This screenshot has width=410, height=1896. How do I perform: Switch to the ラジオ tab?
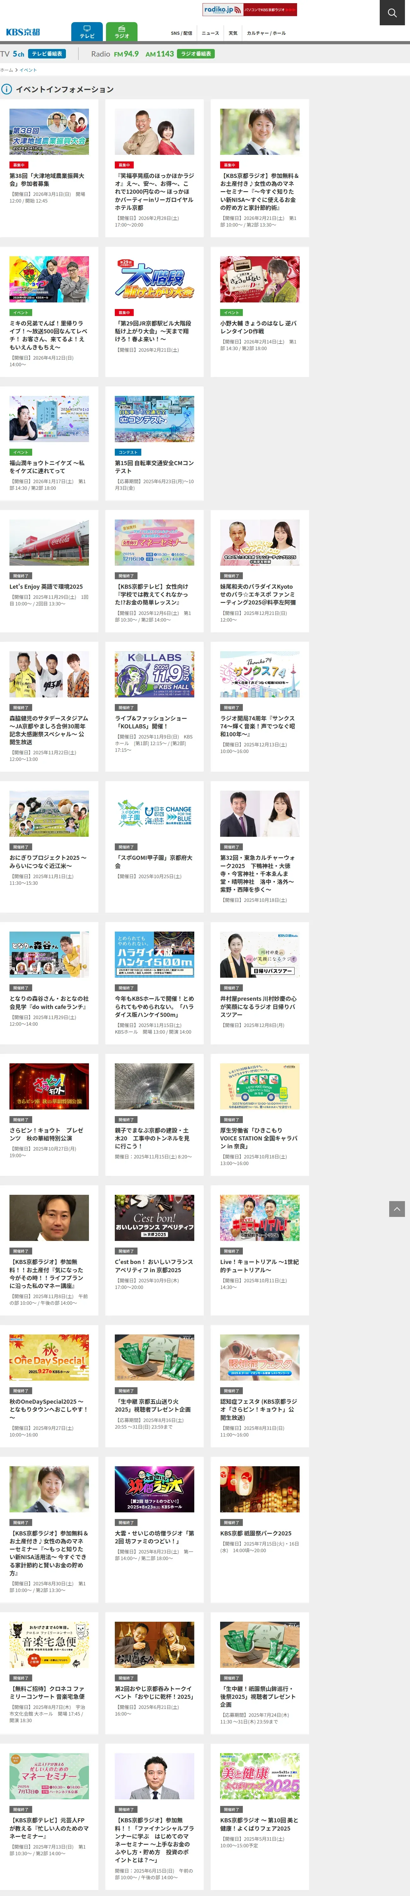121,32
